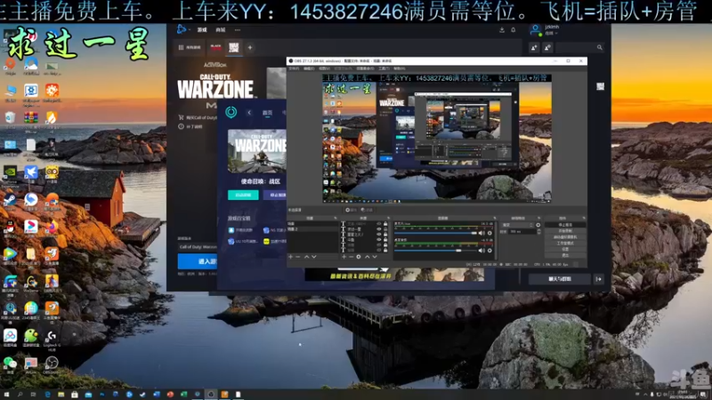Open the Windows Start menu

pos(6,395)
